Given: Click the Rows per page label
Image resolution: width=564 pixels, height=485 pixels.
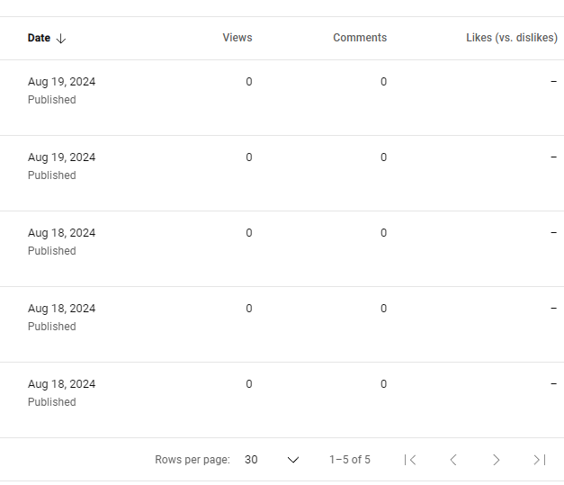Looking at the screenshot, I should (x=192, y=460).
